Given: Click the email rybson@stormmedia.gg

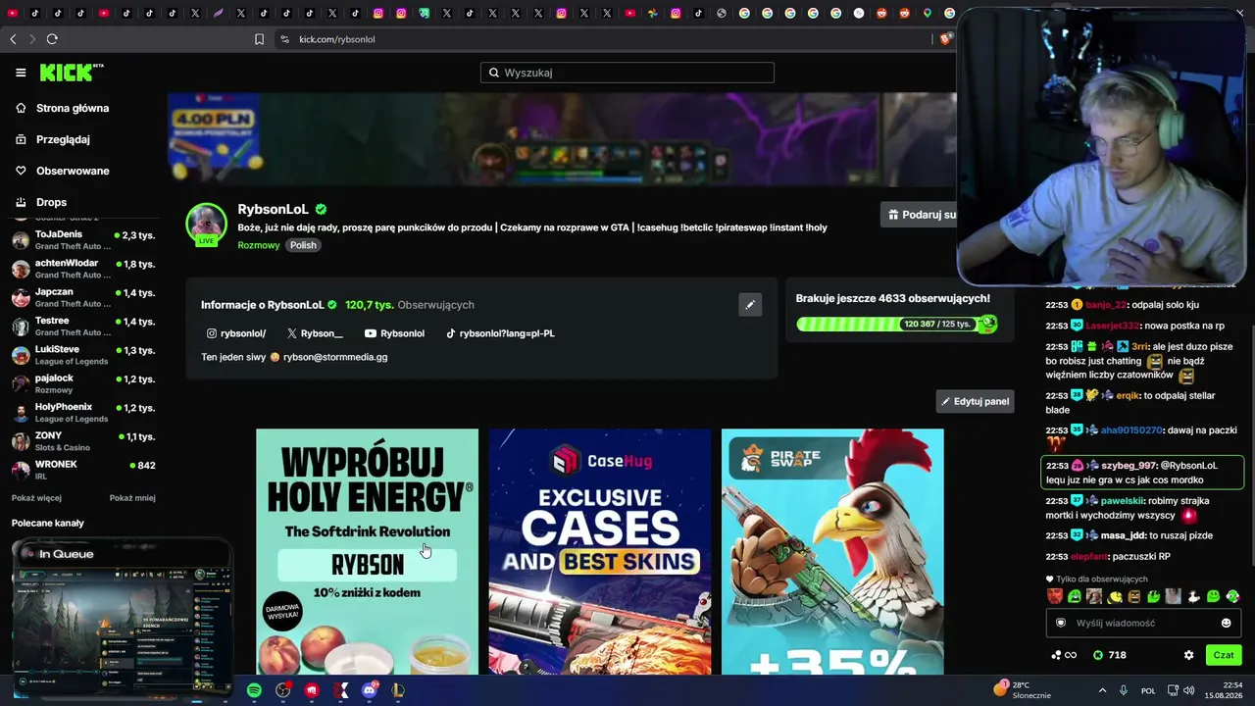Looking at the screenshot, I should (x=335, y=357).
